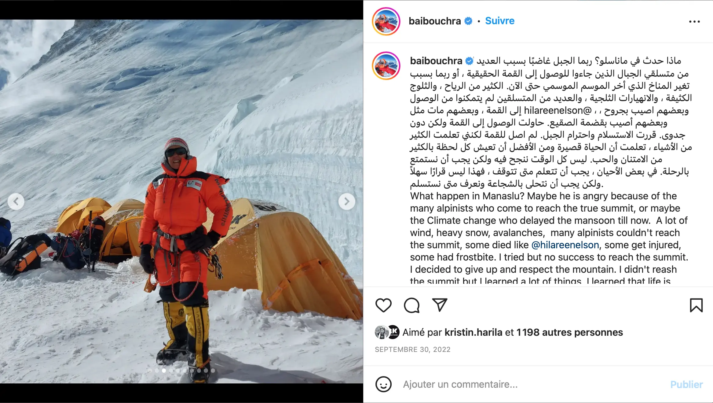The height and width of the screenshot is (403, 713).
Task: Go to previous photo with left arrow
Action: click(16, 201)
